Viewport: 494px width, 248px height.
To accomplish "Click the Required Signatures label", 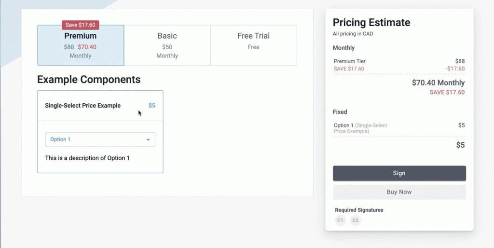I will click(359, 210).
